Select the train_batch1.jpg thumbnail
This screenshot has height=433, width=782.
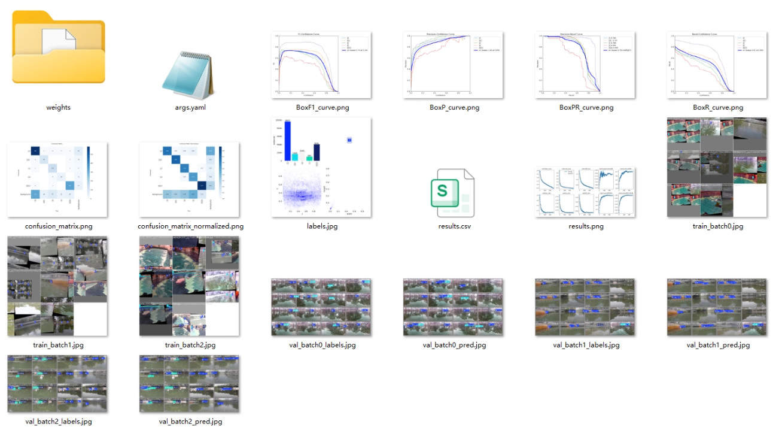tap(57, 286)
